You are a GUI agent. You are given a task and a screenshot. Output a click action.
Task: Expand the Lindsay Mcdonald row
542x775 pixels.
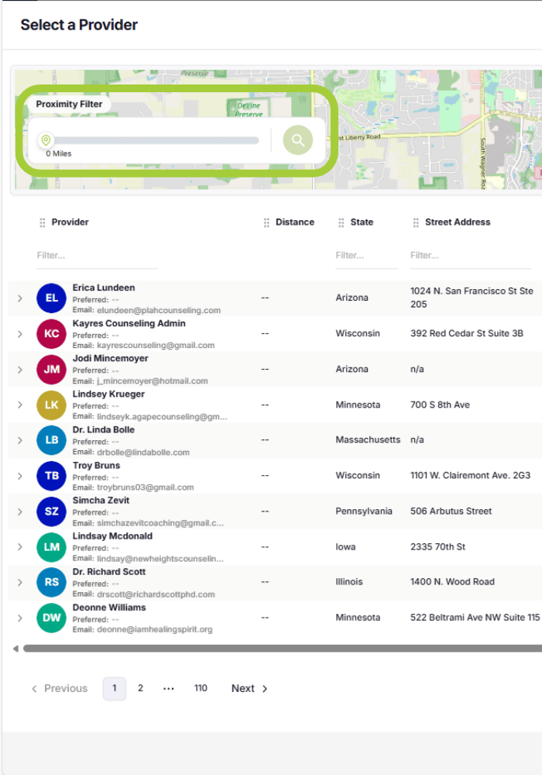[x=20, y=546]
